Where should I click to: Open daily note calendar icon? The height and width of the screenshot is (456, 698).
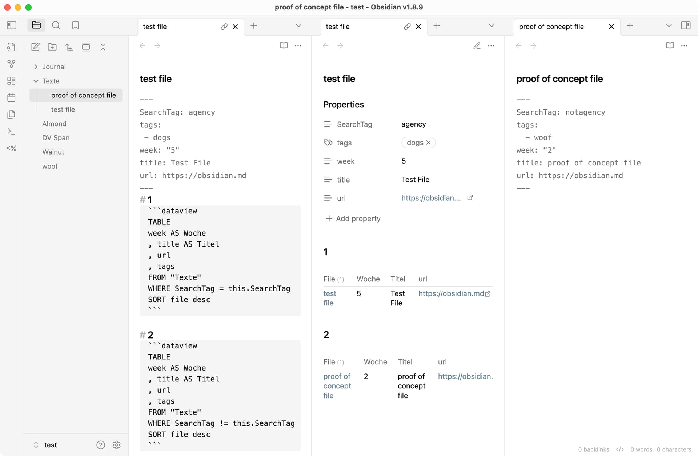pyautogui.click(x=11, y=97)
